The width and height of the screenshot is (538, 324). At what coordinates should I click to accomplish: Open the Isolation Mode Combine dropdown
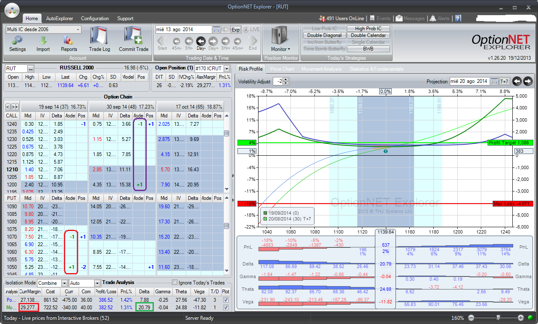point(64,283)
